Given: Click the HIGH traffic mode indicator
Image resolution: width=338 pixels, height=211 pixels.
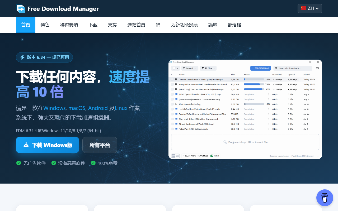Looking at the screenshot, I should pyautogui.click(x=215, y=156).
